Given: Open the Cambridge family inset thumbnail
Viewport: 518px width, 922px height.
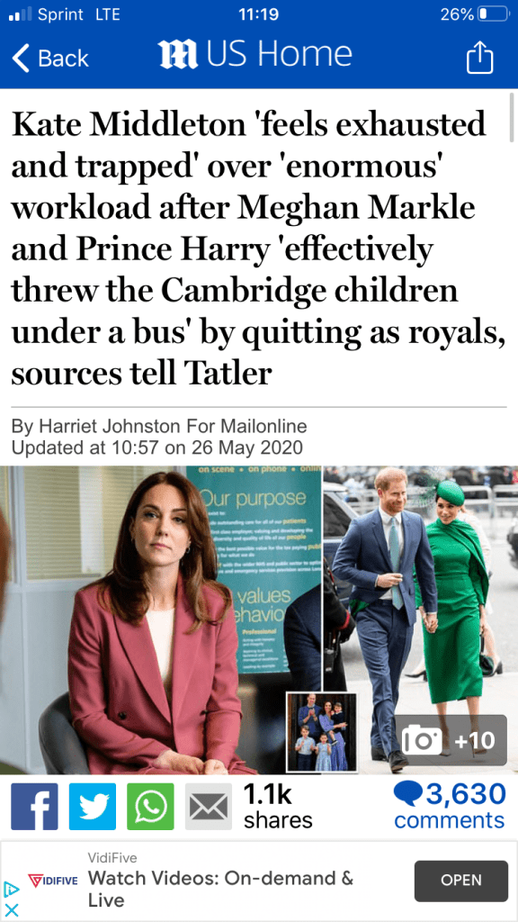Looking at the screenshot, I should [x=322, y=732].
